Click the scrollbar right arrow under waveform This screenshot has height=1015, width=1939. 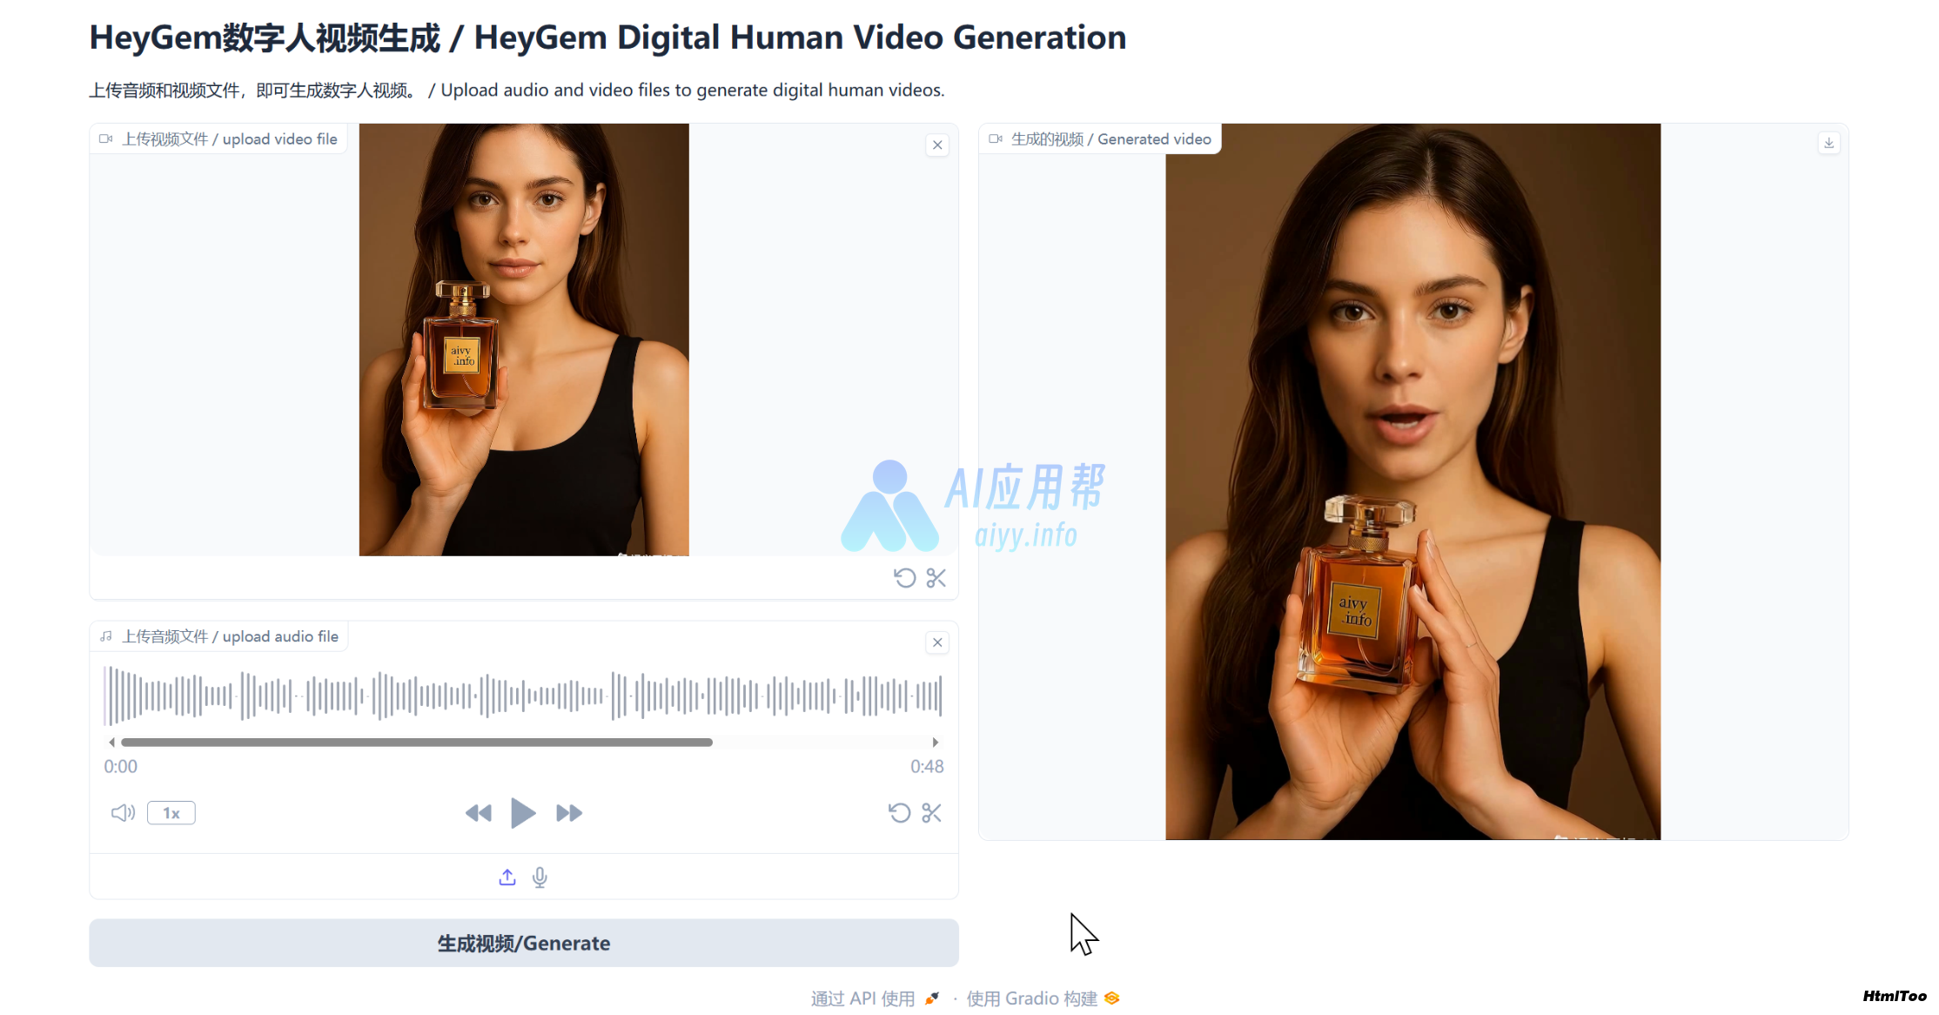pyautogui.click(x=936, y=743)
